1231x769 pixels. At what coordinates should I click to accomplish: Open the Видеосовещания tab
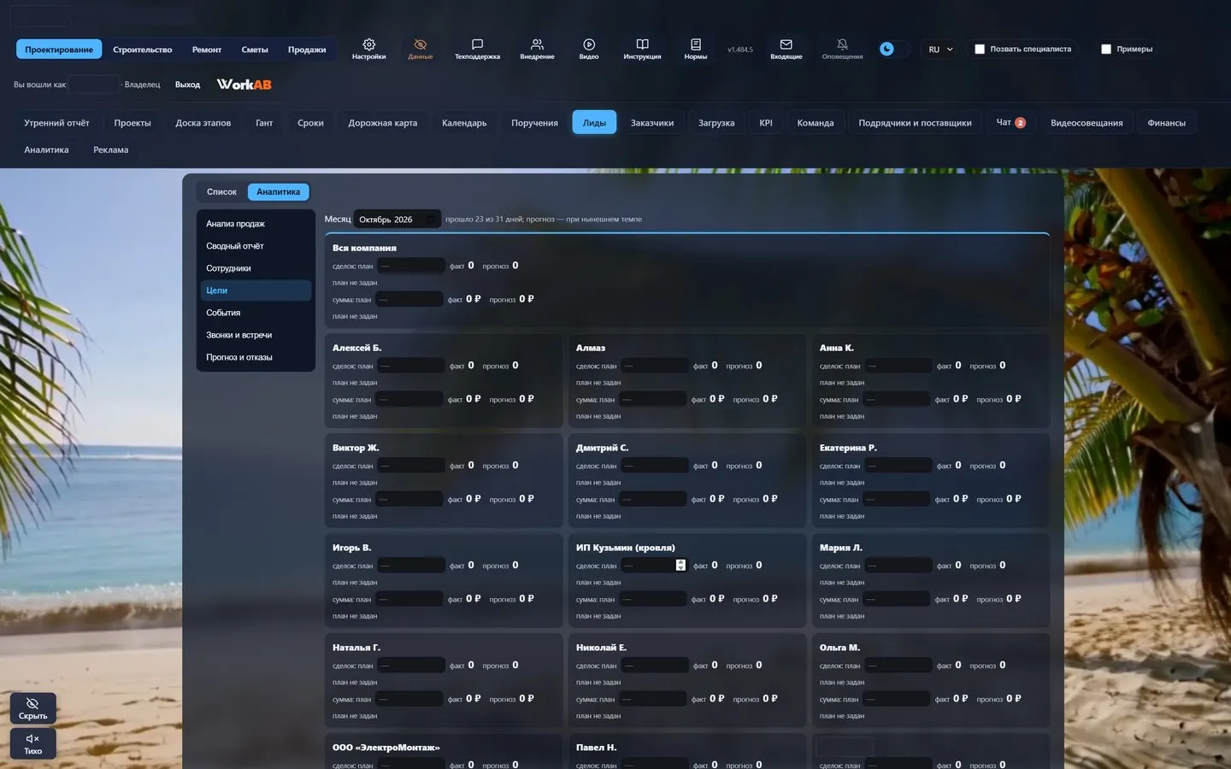[x=1087, y=123]
